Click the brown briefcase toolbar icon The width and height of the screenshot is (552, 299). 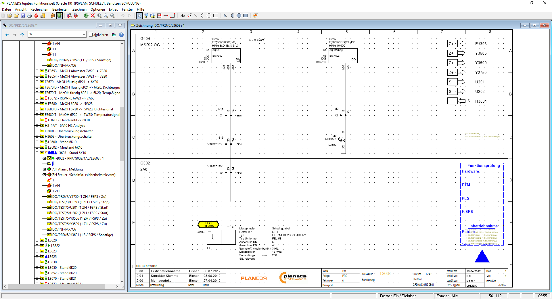coord(53,16)
